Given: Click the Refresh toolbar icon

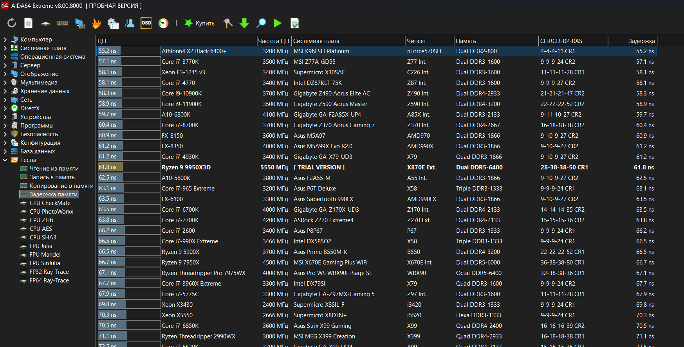Looking at the screenshot, I should [12, 23].
